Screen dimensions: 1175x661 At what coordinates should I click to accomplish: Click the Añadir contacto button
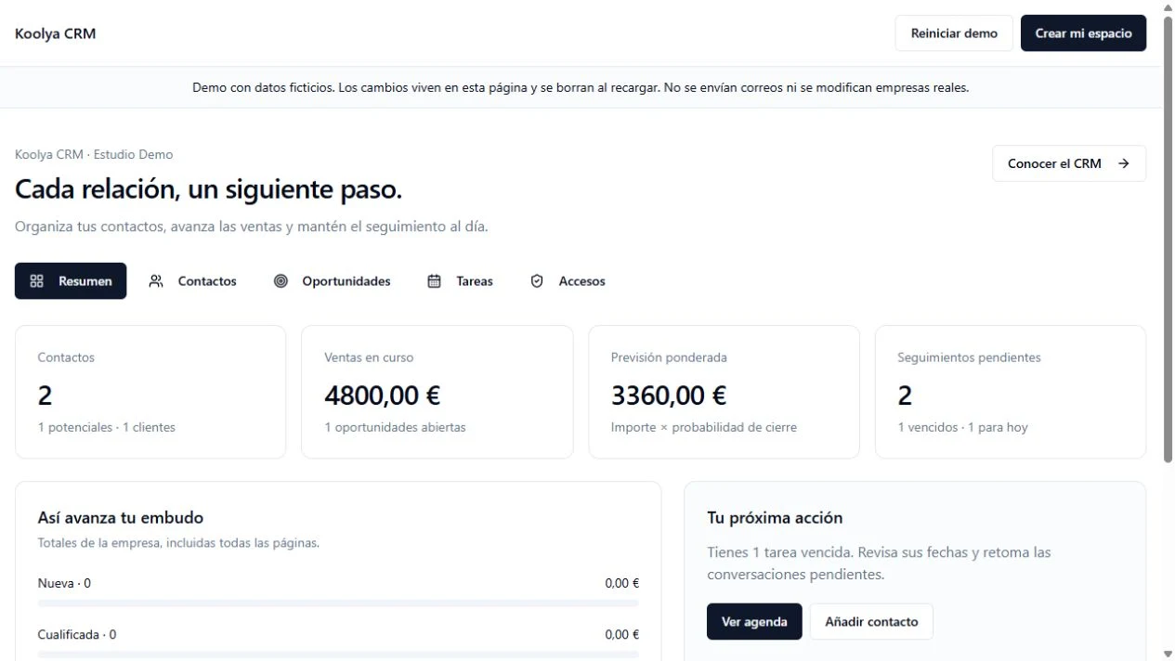point(871,622)
